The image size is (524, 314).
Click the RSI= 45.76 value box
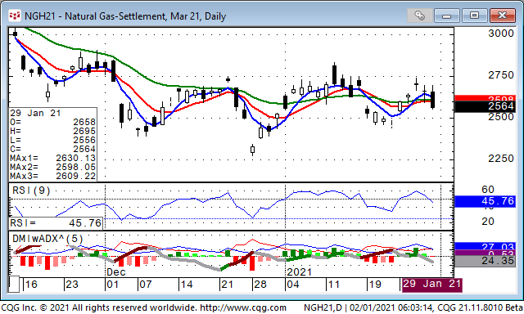click(x=56, y=223)
